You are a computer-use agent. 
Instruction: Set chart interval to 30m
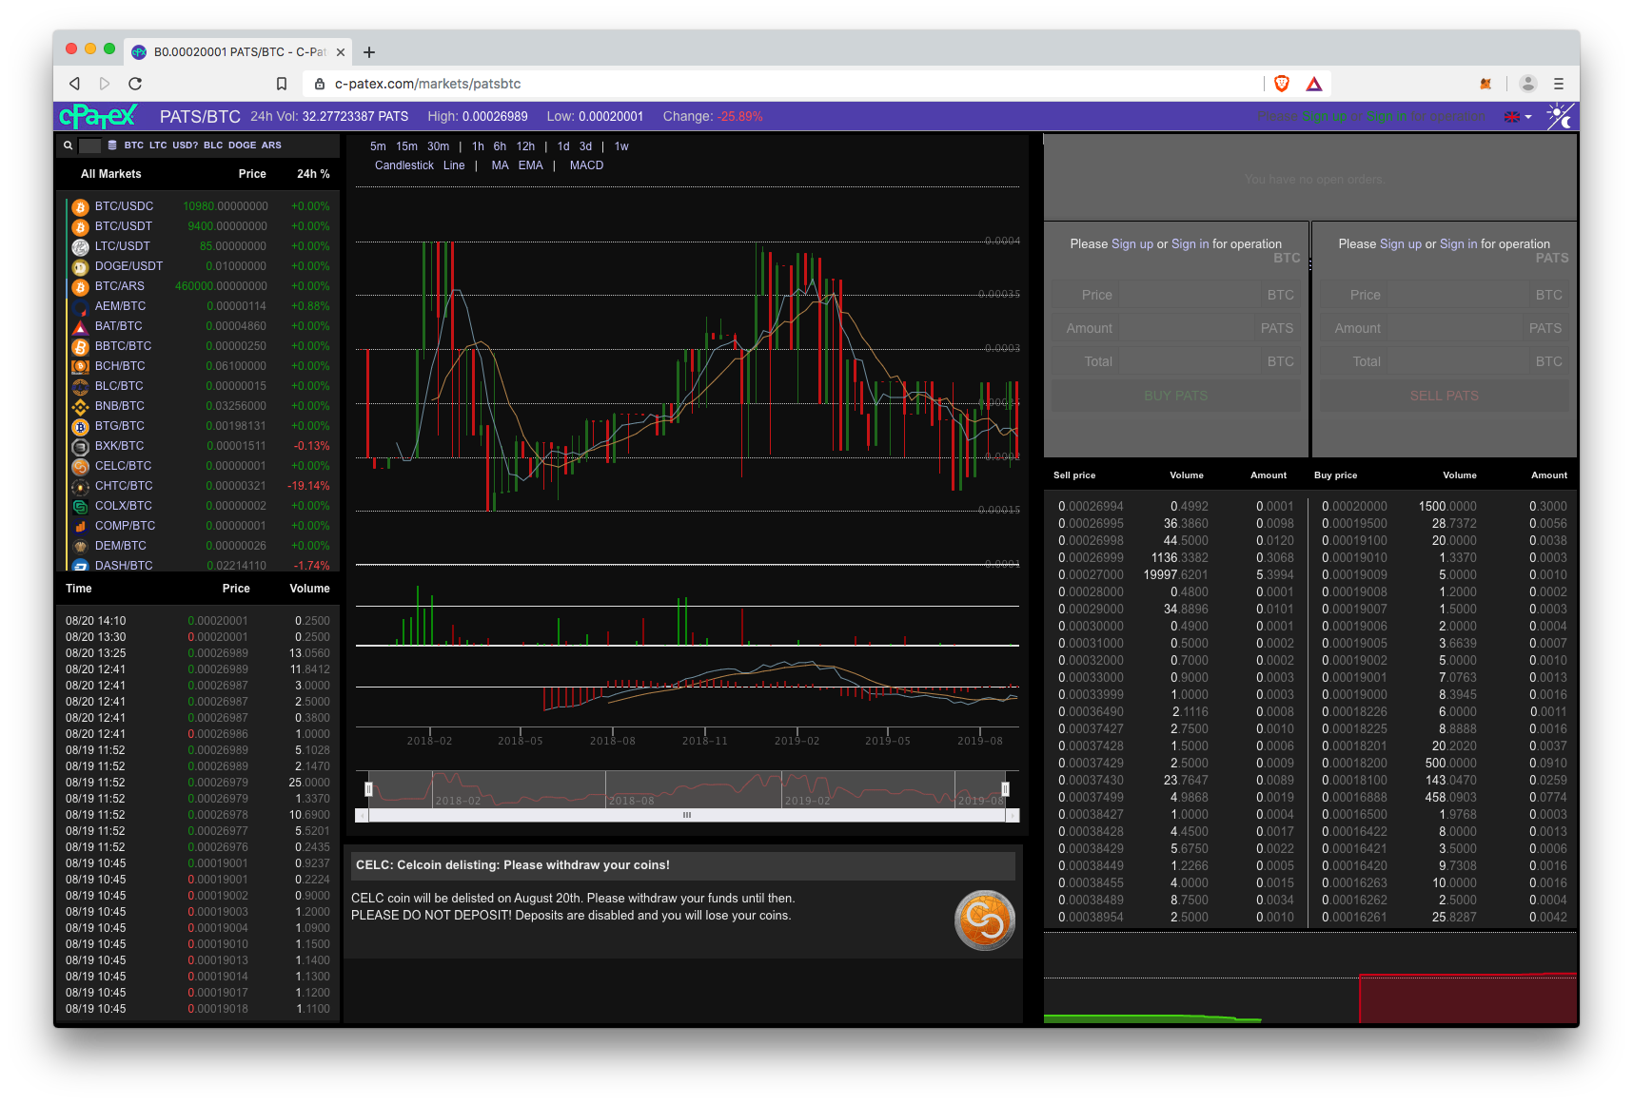[438, 146]
